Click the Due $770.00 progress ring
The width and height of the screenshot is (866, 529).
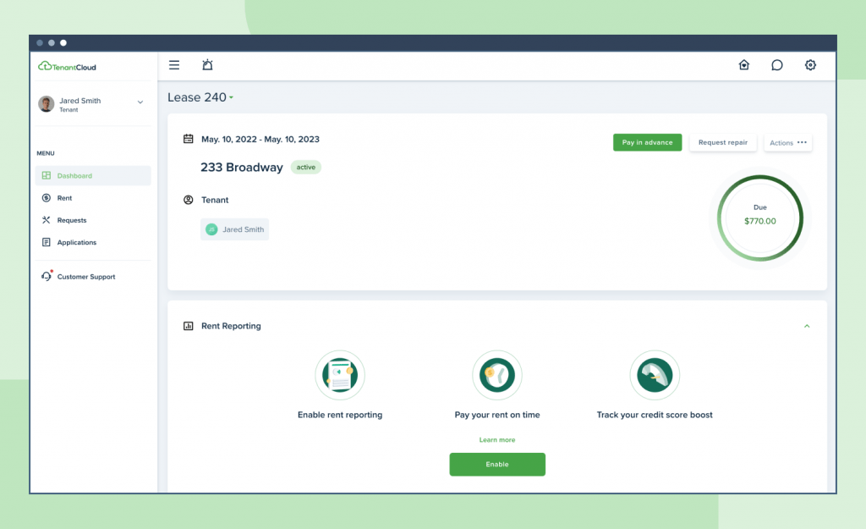pyautogui.click(x=759, y=217)
